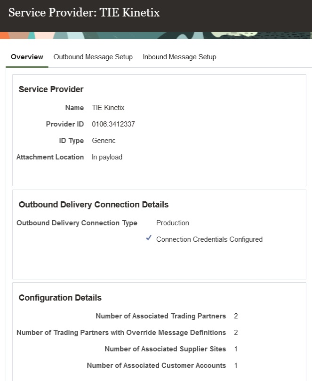Click the checkmark beside Connection Credentials Configured
Image resolution: width=312 pixels, height=381 pixels.
pyautogui.click(x=149, y=238)
